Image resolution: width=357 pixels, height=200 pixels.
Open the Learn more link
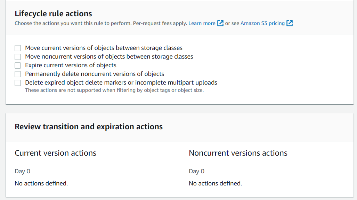click(x=202, y=23)
